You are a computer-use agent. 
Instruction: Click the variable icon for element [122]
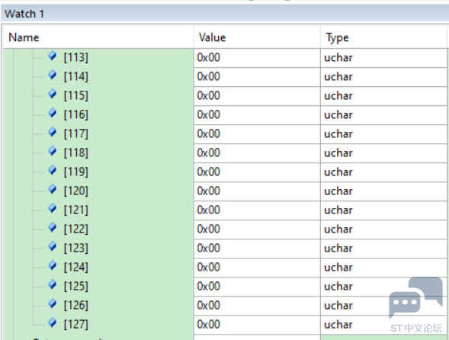[53, 227]
